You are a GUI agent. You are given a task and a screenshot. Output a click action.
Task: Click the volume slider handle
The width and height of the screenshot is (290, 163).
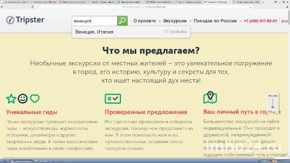coord(273,107)
